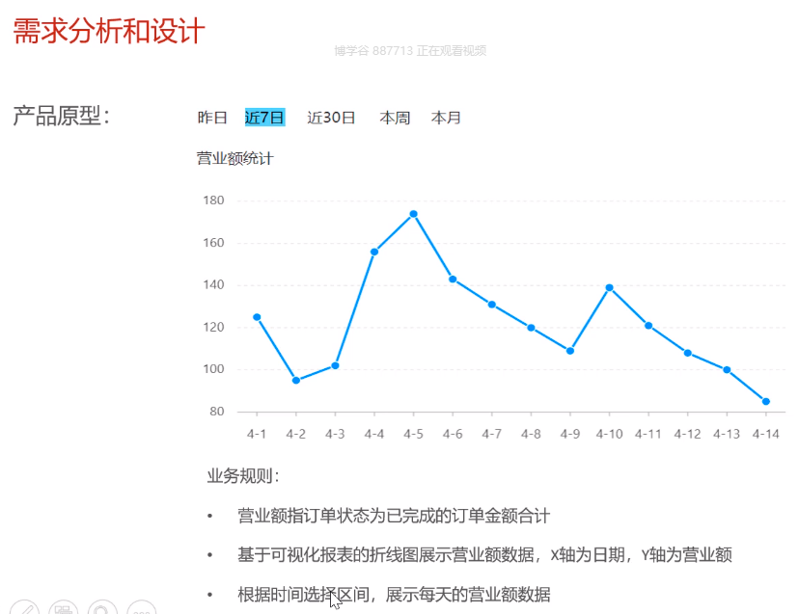Click the 4-11 data point marker
The height and width of the screenshot is (614, 799).
[x=648, y=326]
